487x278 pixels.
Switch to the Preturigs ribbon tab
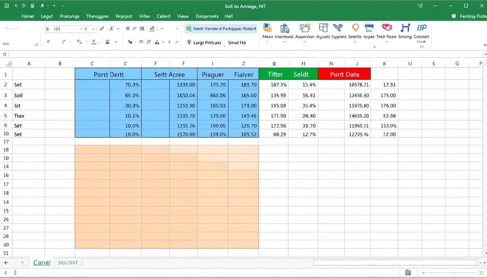tap(70, 16)
